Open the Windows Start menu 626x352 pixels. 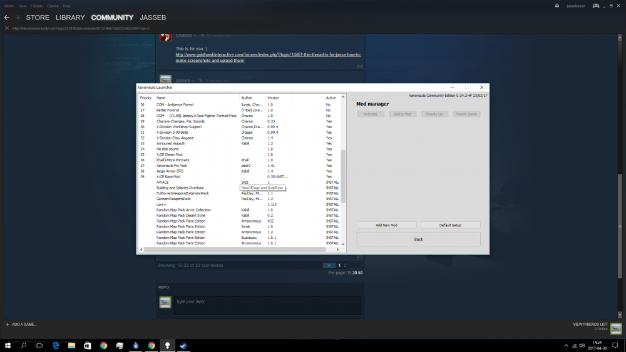8,345
